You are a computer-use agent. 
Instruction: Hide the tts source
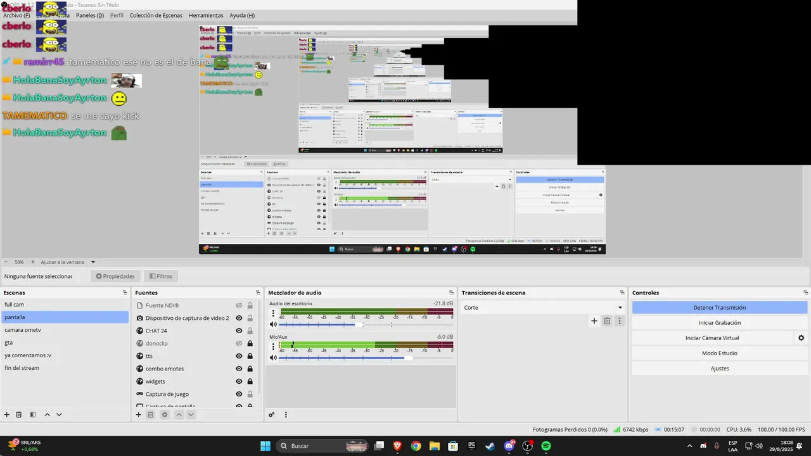(239, 356)
